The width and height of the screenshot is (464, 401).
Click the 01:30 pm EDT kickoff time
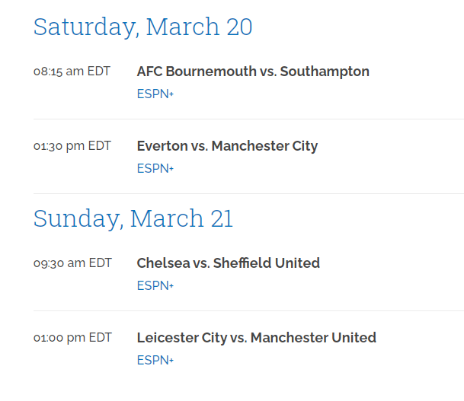pyautogui.click(x=72, y=146)
